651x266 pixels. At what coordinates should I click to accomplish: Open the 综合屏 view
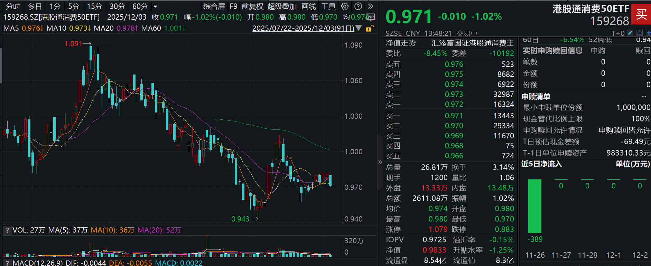214,6
